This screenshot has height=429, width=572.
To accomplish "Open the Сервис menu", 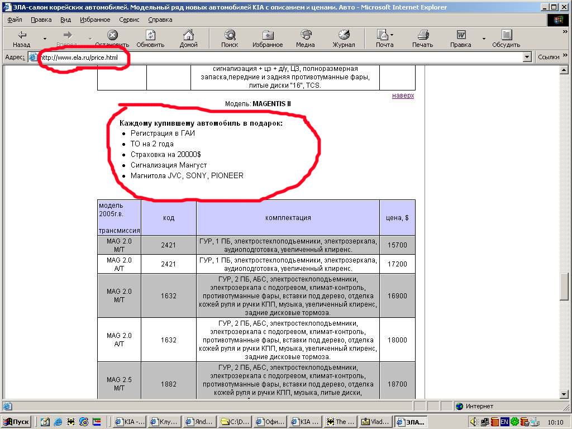I will 129,20.
